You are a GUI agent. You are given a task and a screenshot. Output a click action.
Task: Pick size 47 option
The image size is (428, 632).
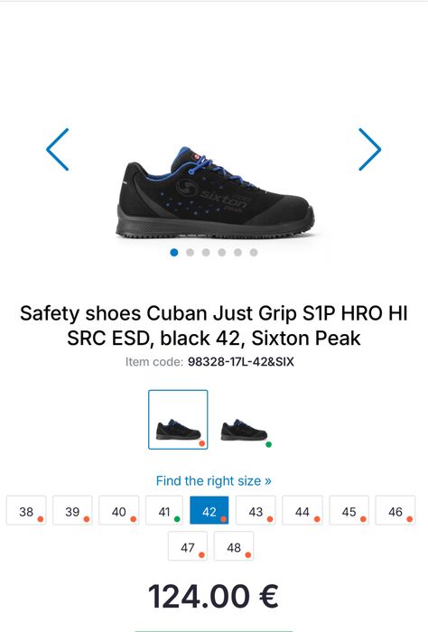(188, 546)
